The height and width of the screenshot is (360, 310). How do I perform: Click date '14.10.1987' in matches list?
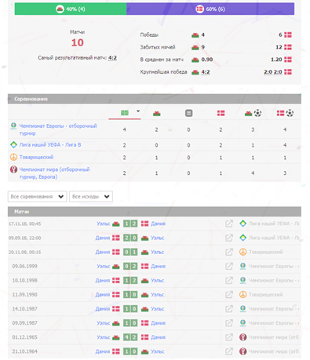click(x=24, y=309)
